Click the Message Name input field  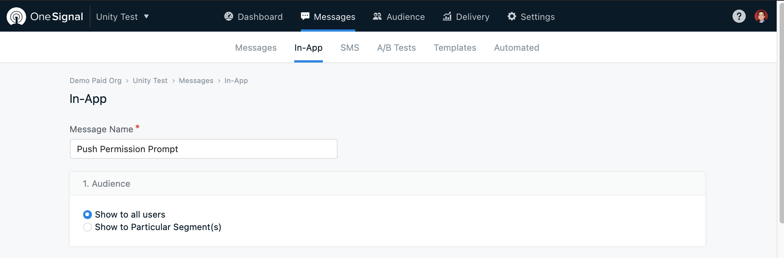click(x=204, y=149)
